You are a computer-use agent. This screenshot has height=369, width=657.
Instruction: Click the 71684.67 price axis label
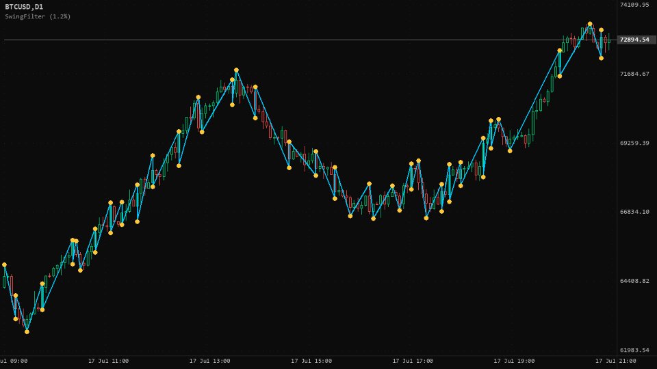(634, 74)
